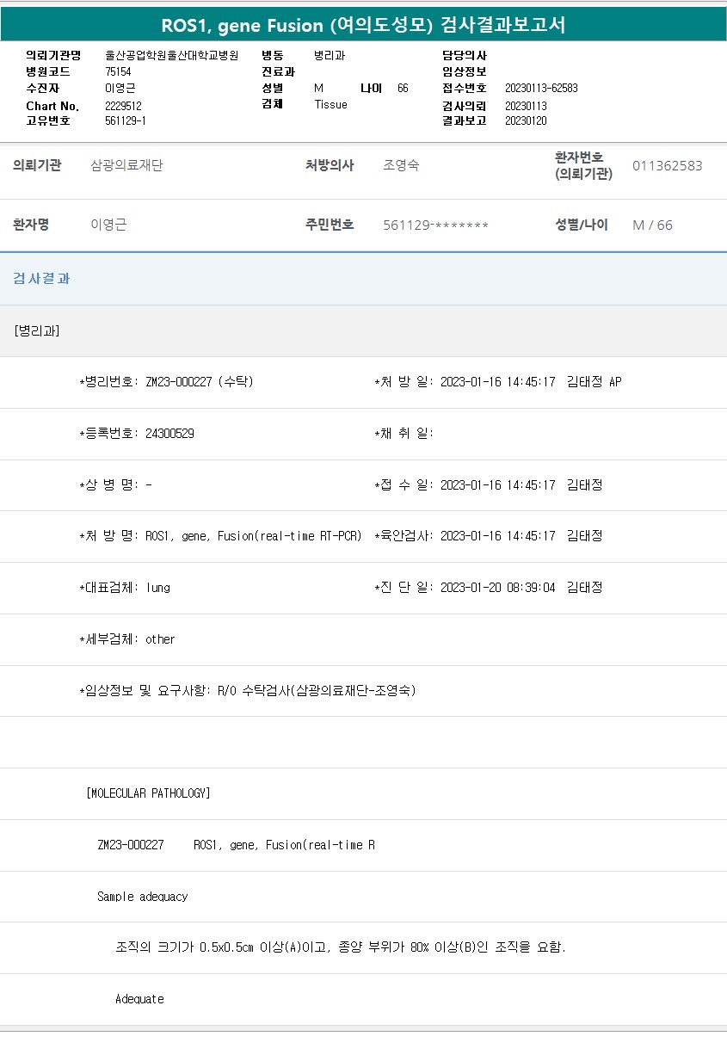Click the reception number 20230113-62583
Image resolution: width=727 pixels, height=1061 pixels.
(x=541, y=89)
